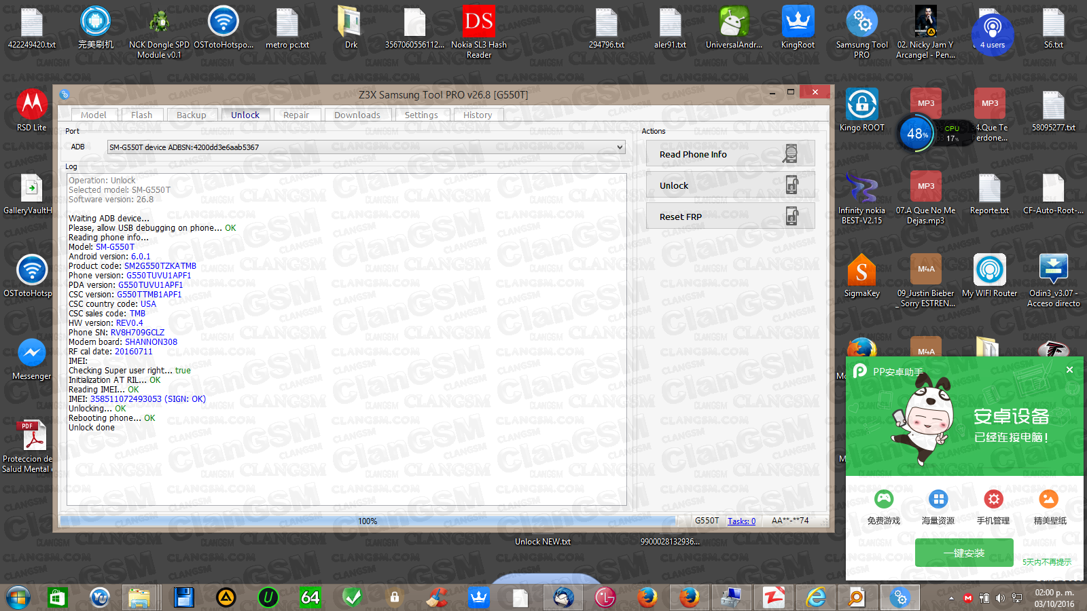
Task: Open NCK Dongle SPD Module desktop icon
Action: pyautogui.click(x=159, y=32)
